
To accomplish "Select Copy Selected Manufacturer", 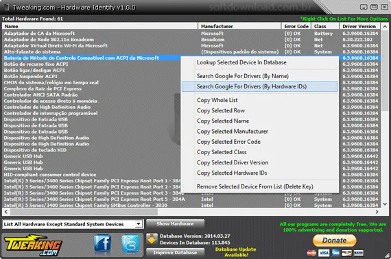I will tap(260, 132).
